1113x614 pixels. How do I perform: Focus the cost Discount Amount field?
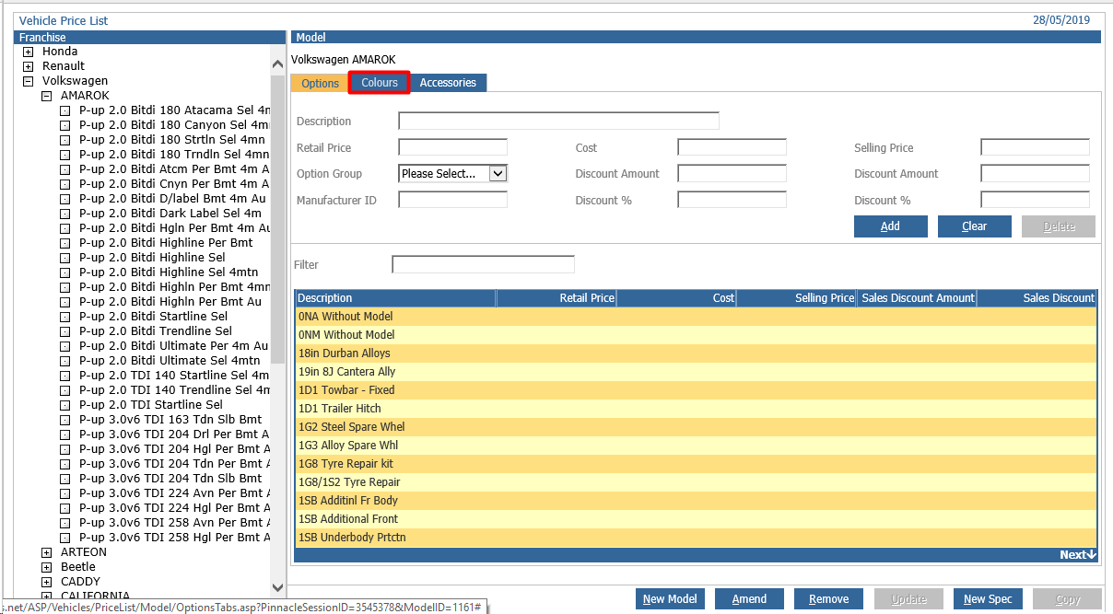click(x=732, y=173)
